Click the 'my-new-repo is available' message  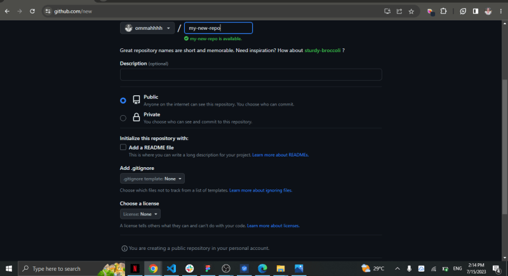point(213,39)
